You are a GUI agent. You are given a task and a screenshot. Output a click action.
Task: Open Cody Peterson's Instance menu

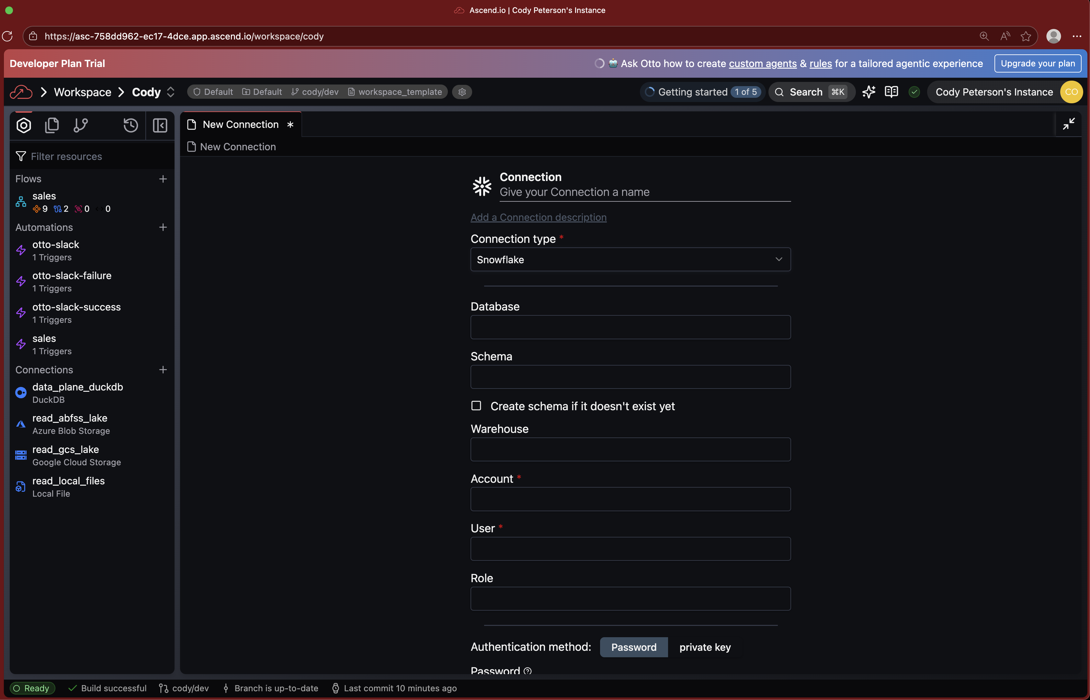coord(993,92)
